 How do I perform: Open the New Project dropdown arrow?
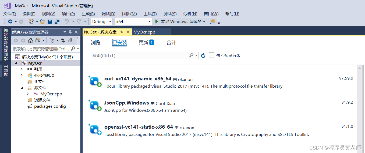[x=37, y=22]
